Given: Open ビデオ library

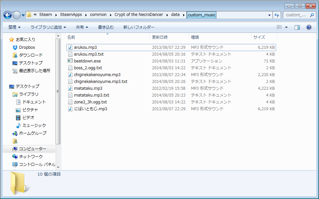Looking at the screenshot, I should point(28,117).
